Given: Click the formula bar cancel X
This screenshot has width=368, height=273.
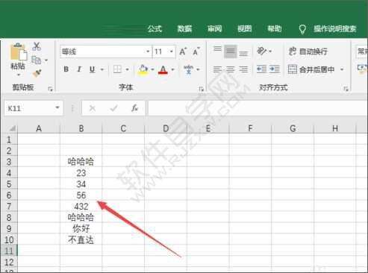Looking at the screenshot, I should pos(93,108).
